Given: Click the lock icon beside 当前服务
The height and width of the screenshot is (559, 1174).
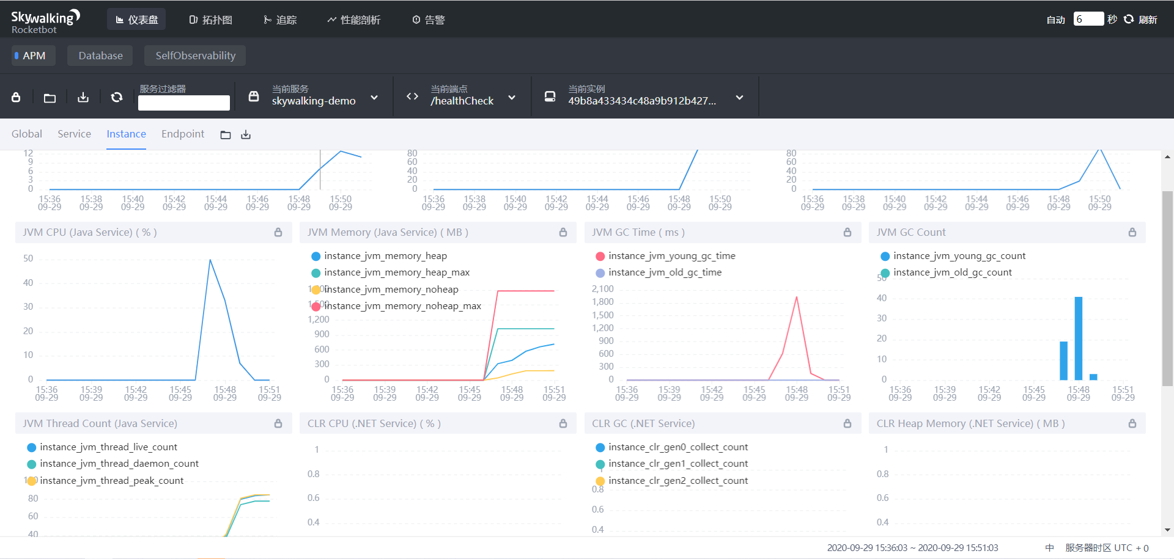Looking at the screenshot, I should click(254, 97).
